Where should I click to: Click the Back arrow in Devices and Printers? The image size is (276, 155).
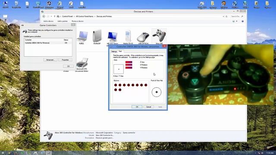[x=44, y=16]
